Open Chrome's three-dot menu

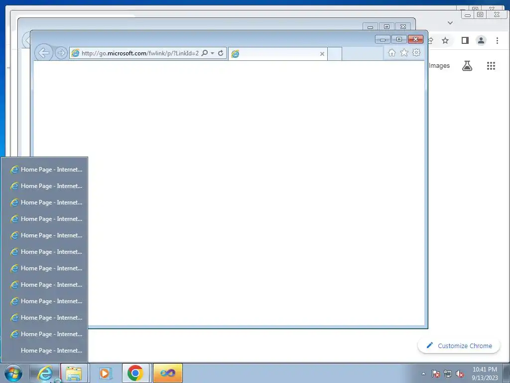(x=497, y=40)
